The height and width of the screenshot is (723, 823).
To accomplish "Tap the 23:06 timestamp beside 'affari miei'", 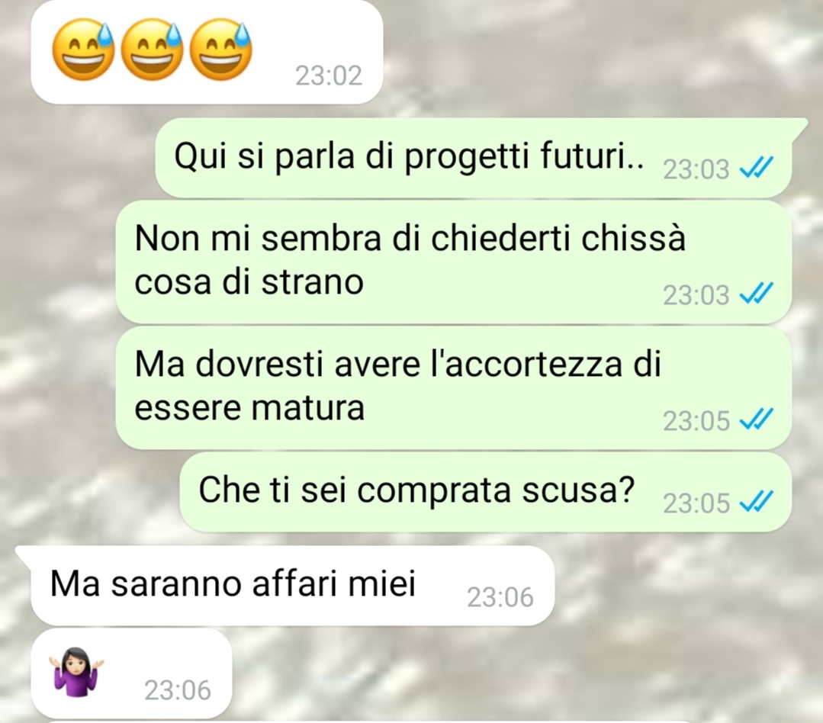I will (x=500, y=597).
